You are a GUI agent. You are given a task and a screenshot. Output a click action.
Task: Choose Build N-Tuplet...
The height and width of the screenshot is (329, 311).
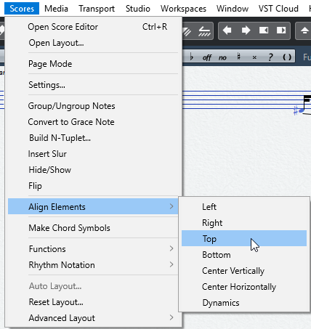(x=93, y=138)
